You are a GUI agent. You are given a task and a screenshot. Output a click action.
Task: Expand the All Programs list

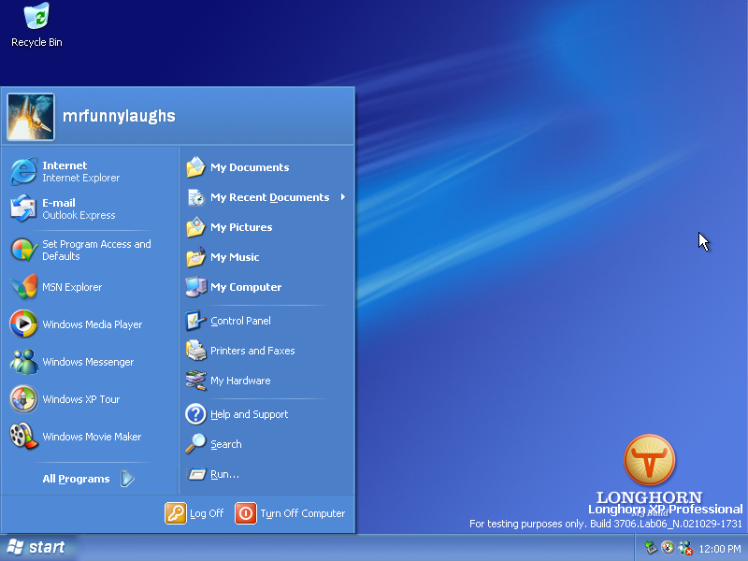pos(76,479)
